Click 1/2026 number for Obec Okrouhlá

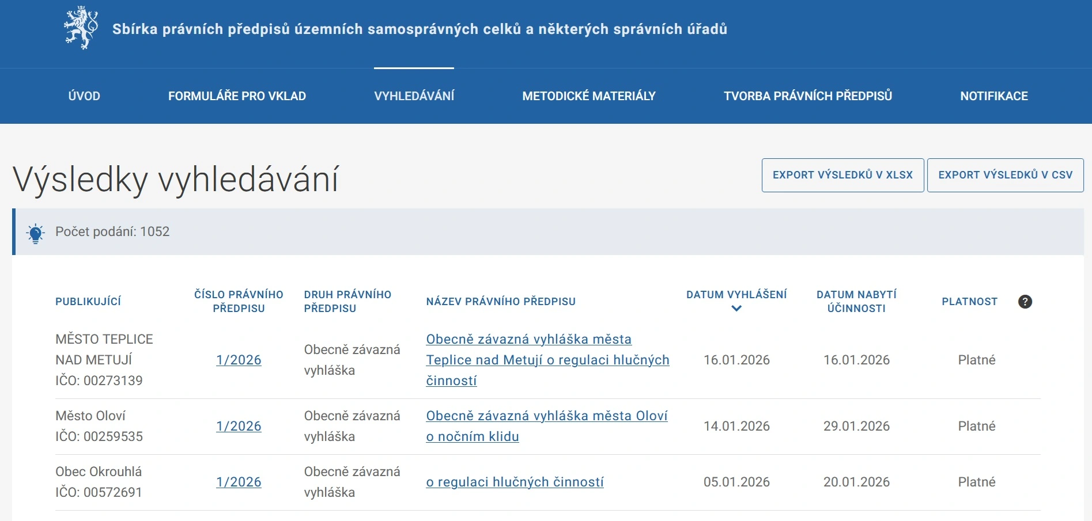(239, 482)
